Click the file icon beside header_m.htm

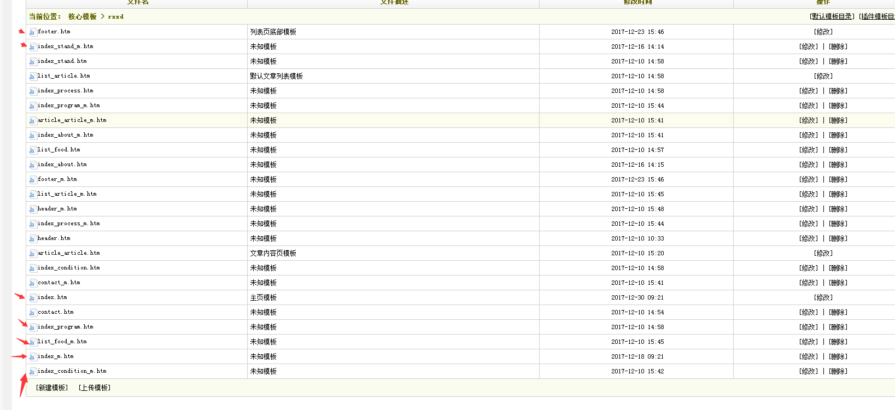pos(33,209)
